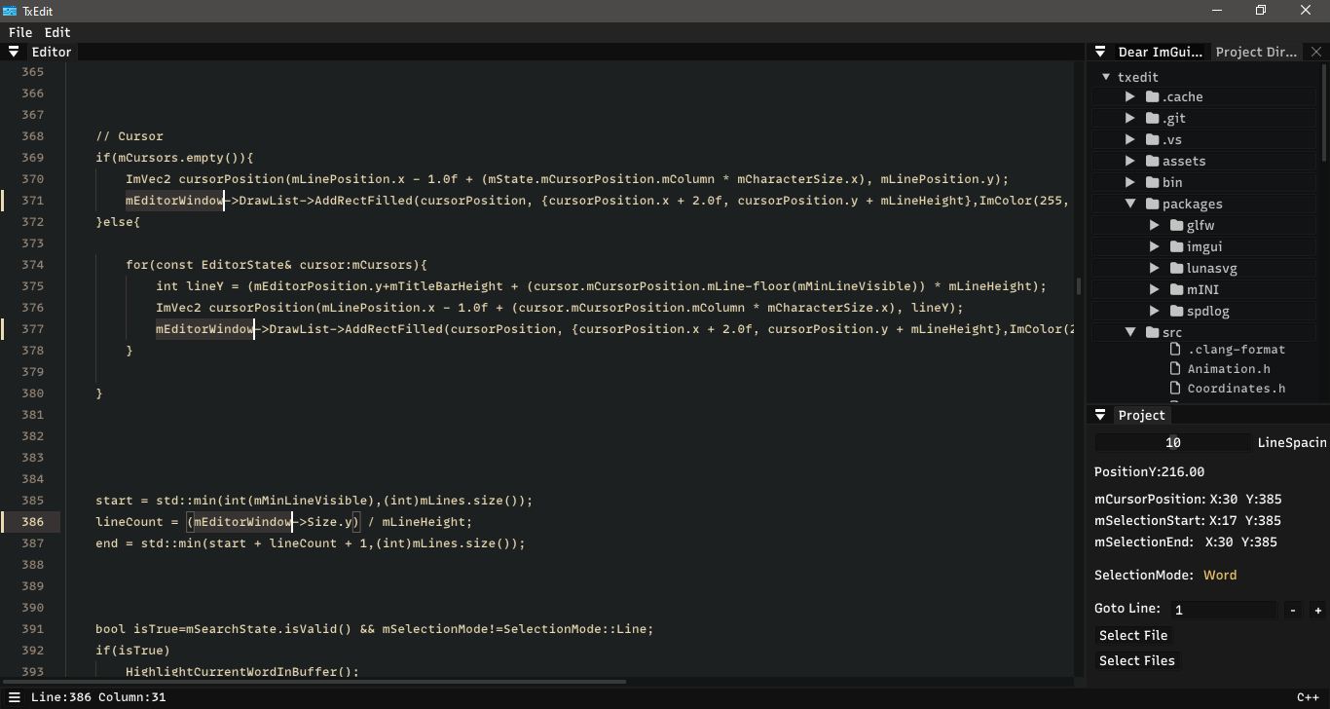Image resolution: width=1330 pixels, height=709 pixels.
Task: Click the C++ language indicator in status bar
Action: click(1308, 697)
